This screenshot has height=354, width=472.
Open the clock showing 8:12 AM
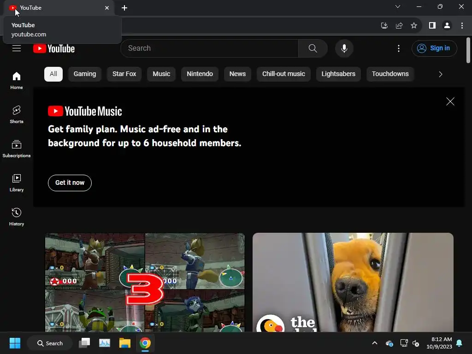click(439, 343)
